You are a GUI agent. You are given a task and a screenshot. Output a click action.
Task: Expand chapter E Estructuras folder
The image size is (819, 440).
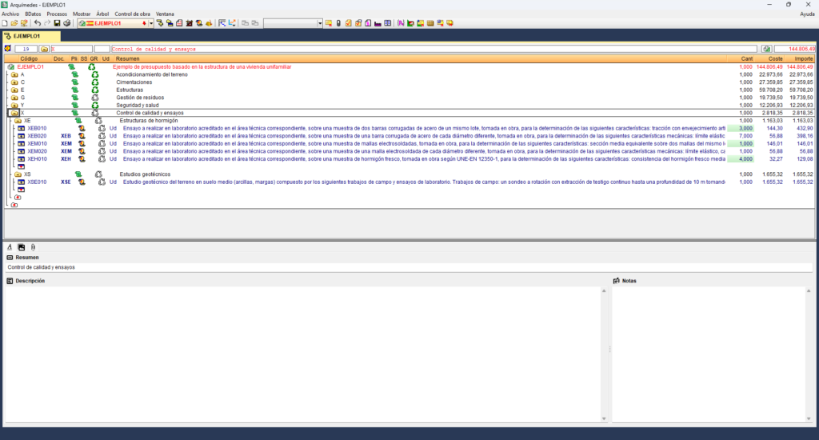tap(14, 90)
